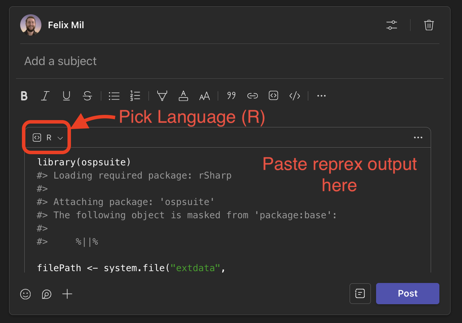Click the Felix Mil name
Screen dimensions: 462x323
(x=66, y=25)
